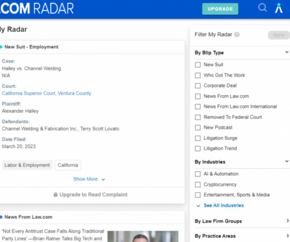Image resolution: width=290 pixels, height=242 pixels.
Task: Click the Filter My Radar help icon
Action: [x=237, y=34]
